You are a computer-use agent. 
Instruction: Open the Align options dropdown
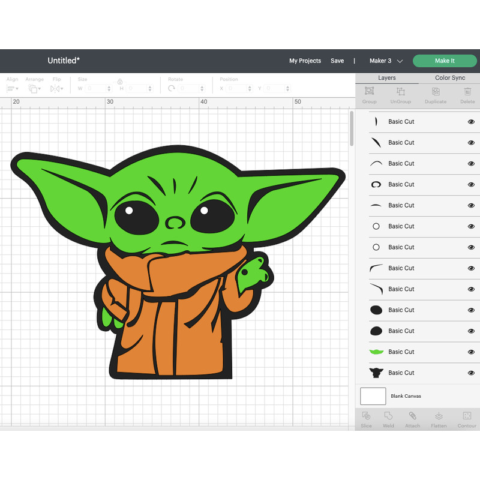coord(12,87)
